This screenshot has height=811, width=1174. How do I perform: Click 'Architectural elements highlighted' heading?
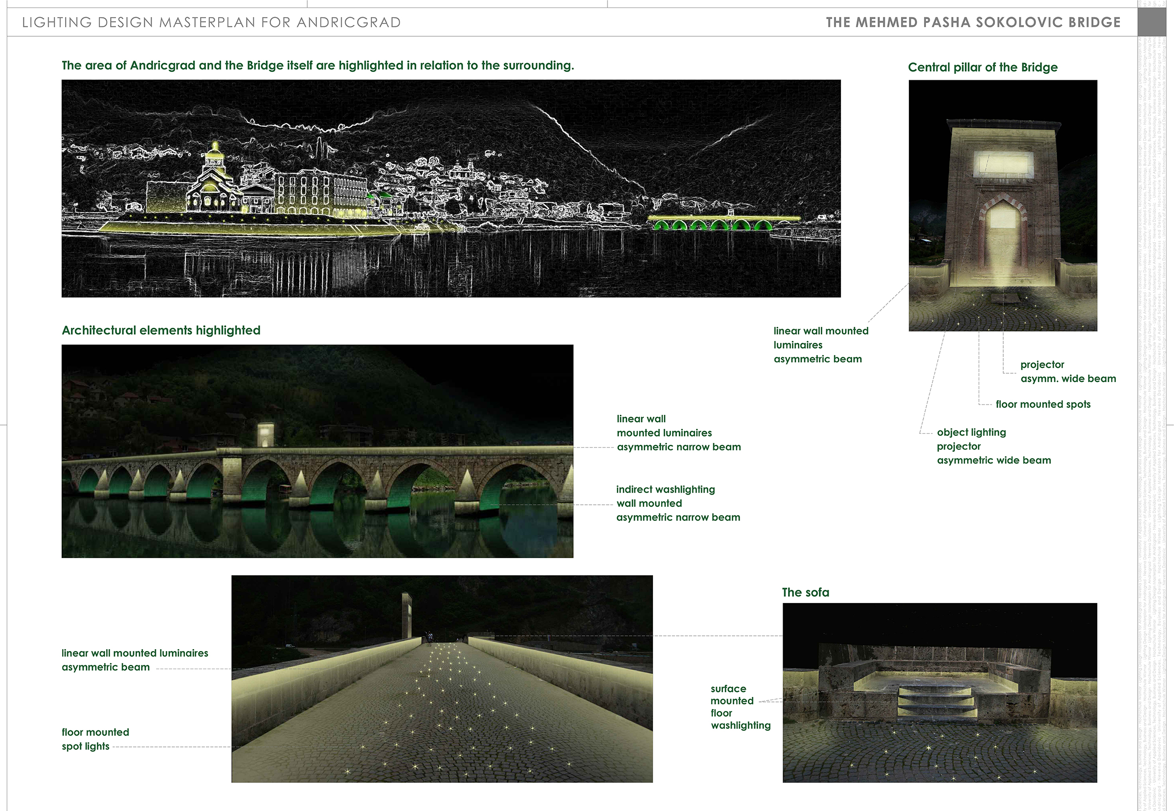pos(160,330)
